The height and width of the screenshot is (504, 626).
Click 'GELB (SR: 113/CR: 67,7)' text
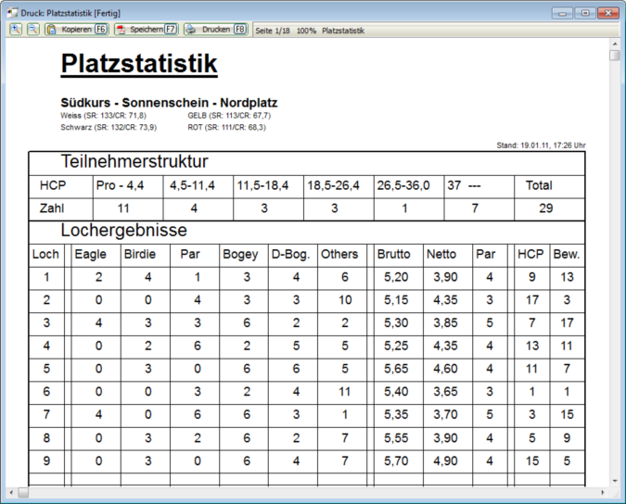point(229,116)
